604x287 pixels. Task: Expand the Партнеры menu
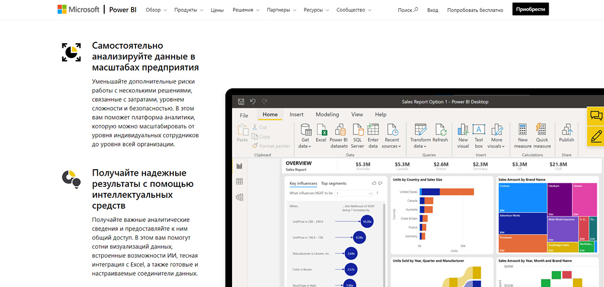coord(281,10)
